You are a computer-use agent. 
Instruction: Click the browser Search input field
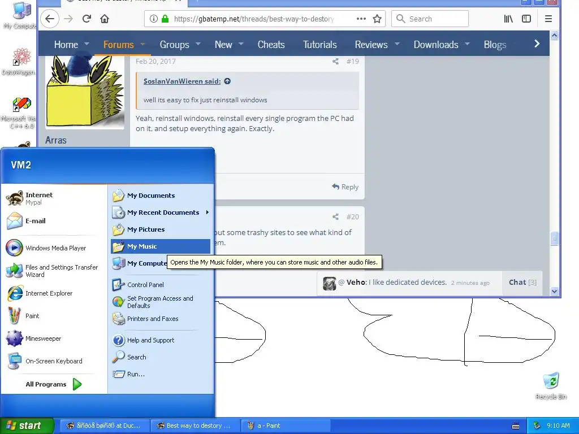[x=430, y=19]
